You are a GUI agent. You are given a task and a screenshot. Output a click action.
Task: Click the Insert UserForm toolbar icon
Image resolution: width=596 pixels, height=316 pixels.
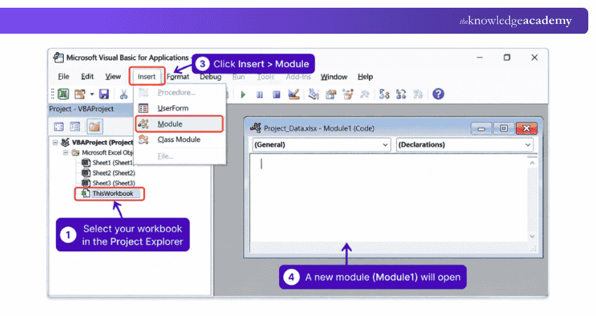point(80,94)
